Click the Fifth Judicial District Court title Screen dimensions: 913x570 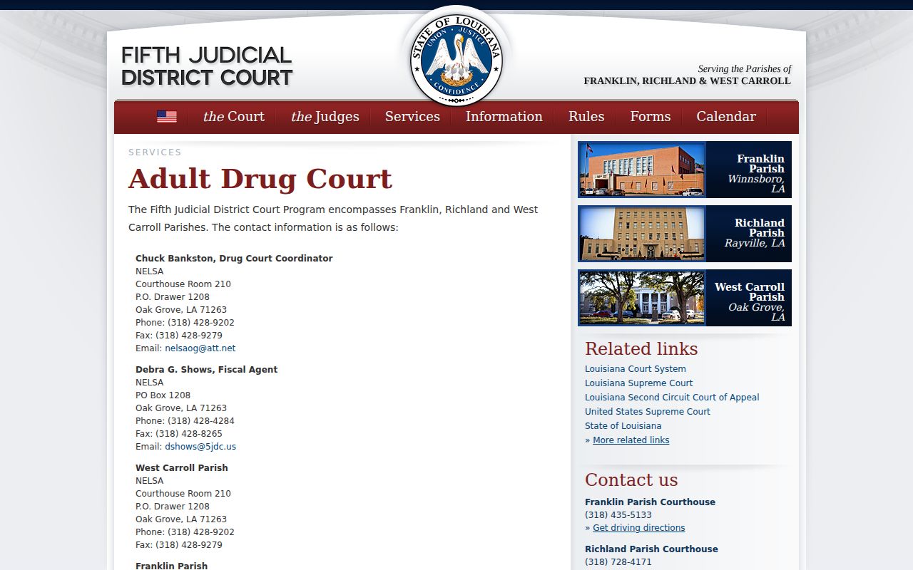point(207,66)
